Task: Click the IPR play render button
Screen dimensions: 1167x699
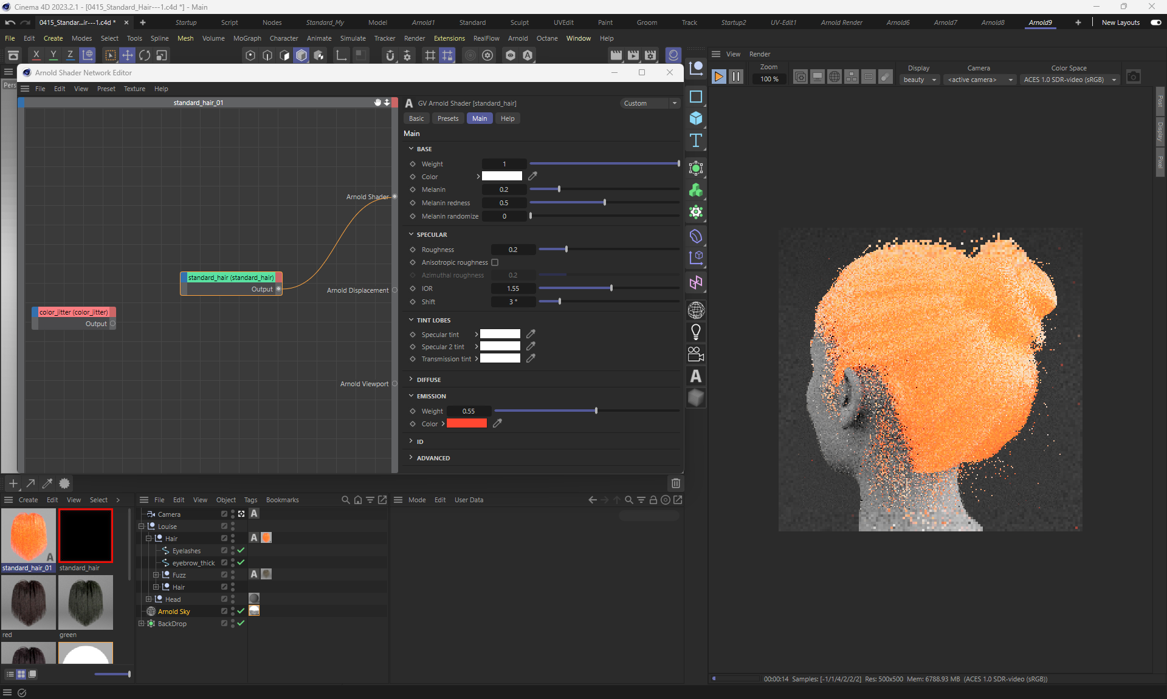Action: coord(718,77)
